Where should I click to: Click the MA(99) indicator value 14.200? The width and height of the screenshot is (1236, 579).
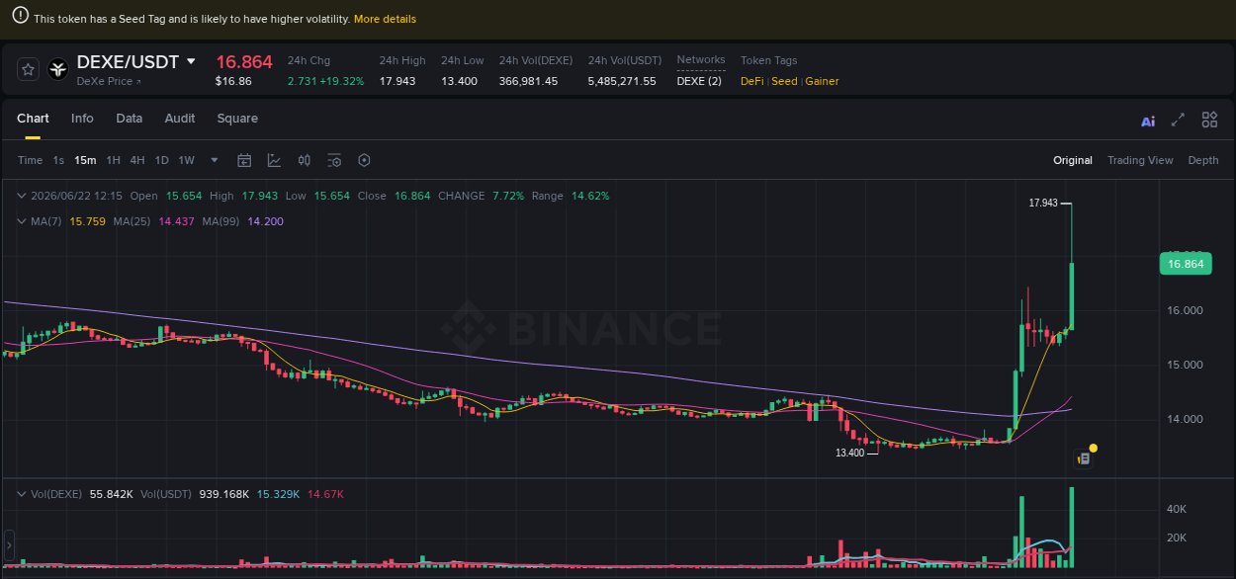265,221
